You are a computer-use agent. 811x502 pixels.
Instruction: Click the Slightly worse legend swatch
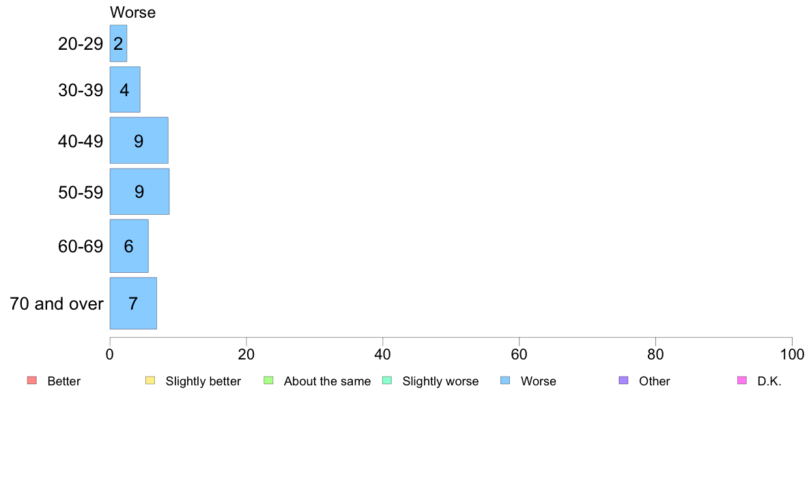(387, 381)
